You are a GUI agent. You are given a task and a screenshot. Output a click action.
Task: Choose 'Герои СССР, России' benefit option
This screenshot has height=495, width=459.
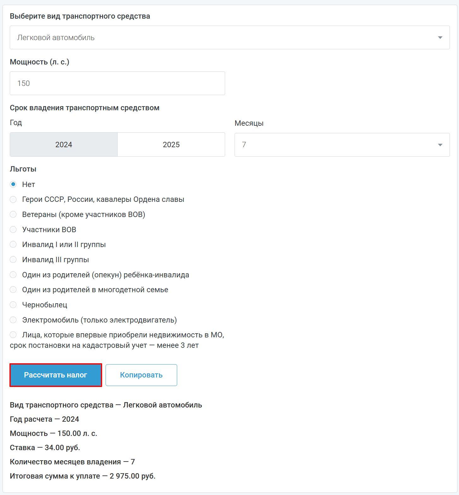(x=13, y=200)
